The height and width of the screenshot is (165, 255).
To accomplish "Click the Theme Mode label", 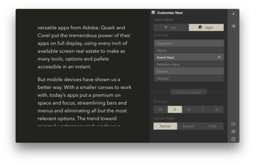I will click(x=163, y=20).
